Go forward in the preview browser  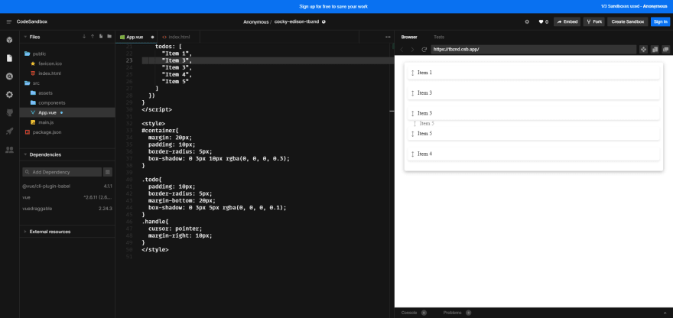point(412,50)
